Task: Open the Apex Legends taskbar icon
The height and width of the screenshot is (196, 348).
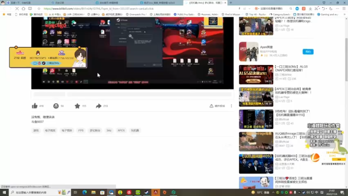Action: [156, 193]
